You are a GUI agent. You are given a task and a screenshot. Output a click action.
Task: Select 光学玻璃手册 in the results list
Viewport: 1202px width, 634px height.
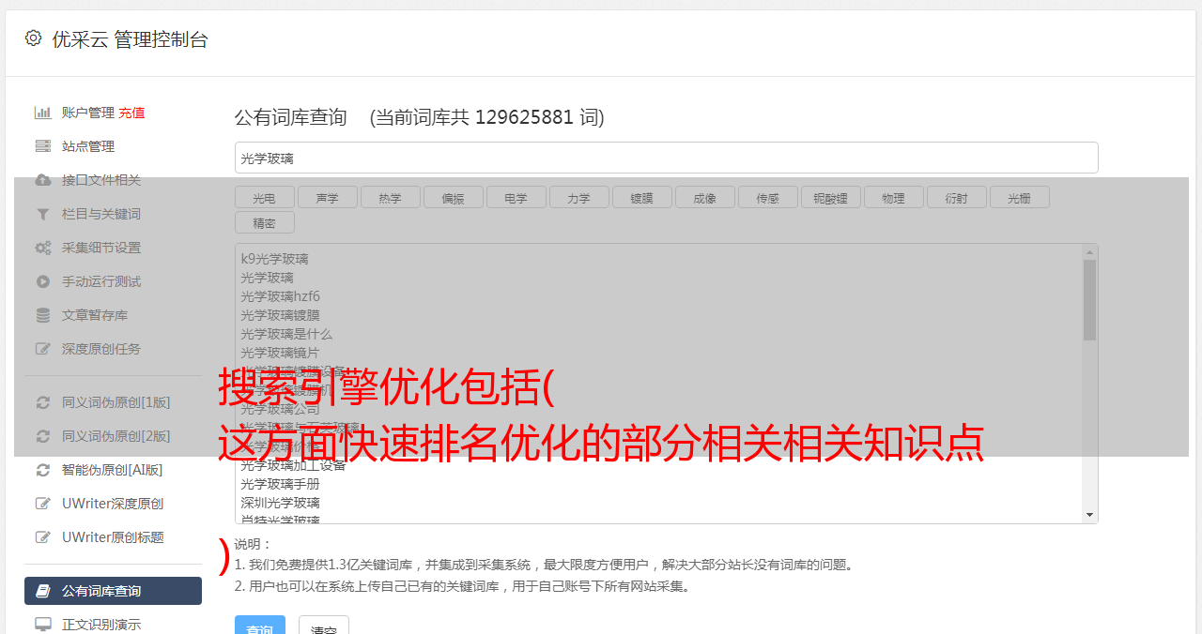pos(280,484)
